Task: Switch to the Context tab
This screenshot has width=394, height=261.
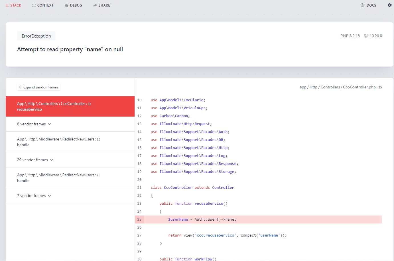Action: coord(45,5)
